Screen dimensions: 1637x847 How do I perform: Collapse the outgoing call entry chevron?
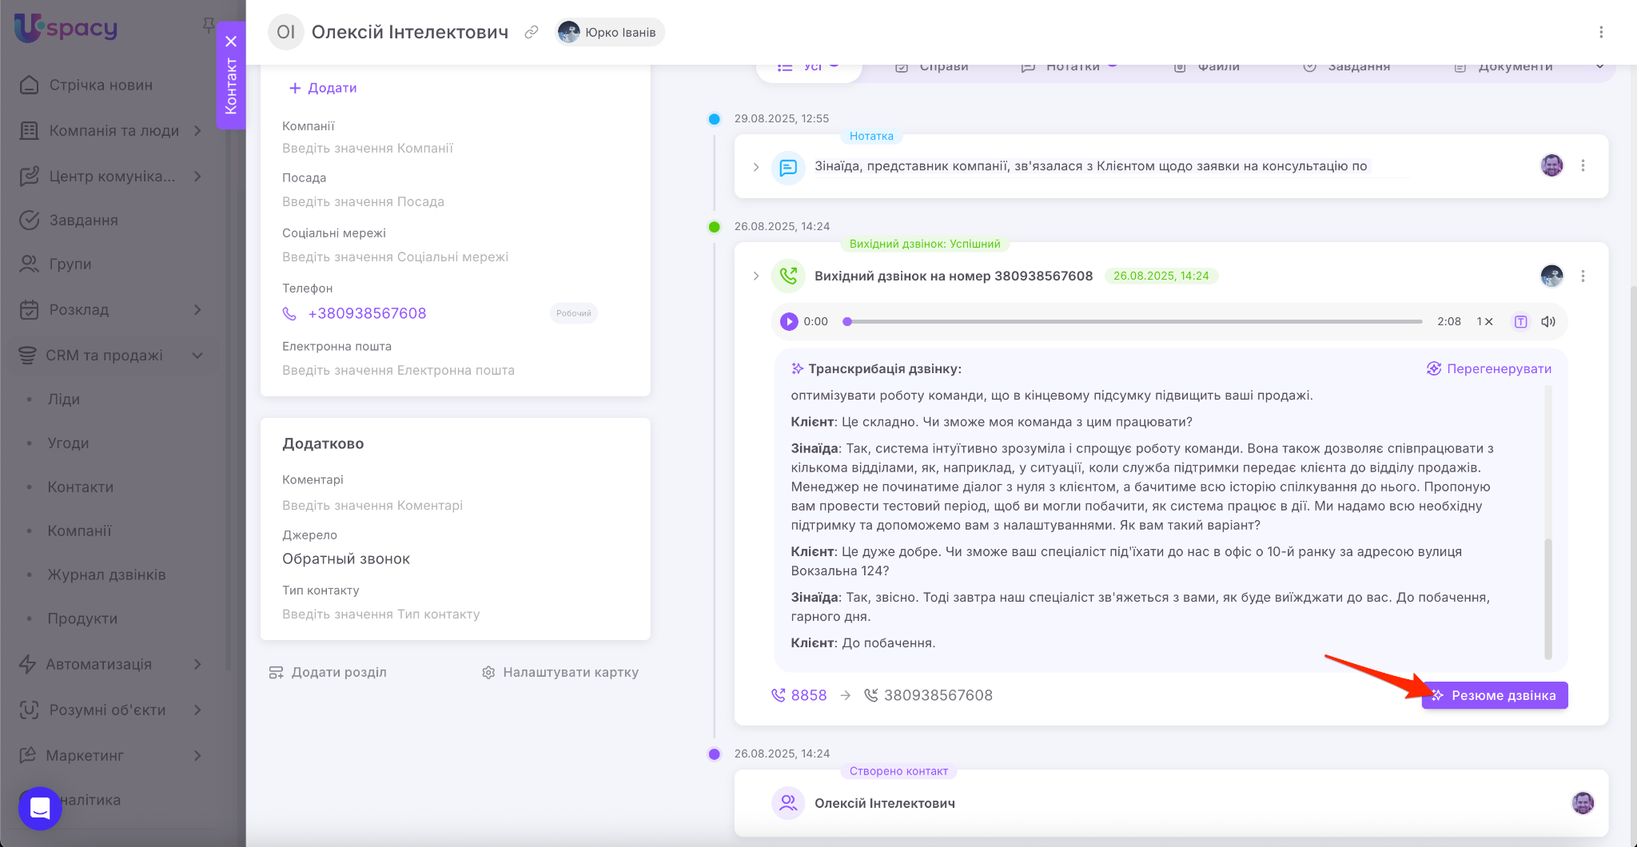(756, 276)
